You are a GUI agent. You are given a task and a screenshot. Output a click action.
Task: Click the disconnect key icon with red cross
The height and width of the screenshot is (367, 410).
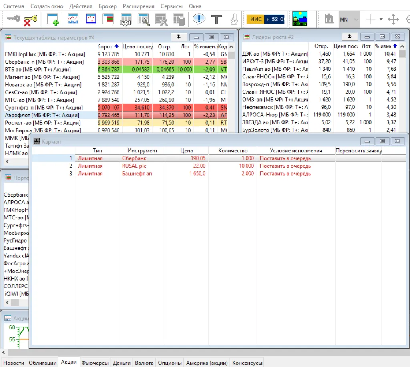[30, 19]
